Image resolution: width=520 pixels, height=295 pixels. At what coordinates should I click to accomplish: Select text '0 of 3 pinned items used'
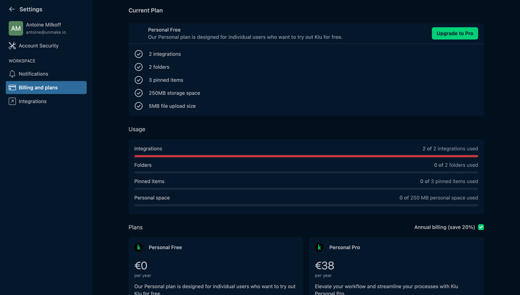coord(449,181)
